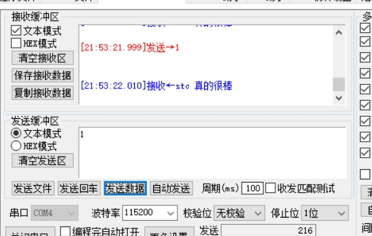Enable 编程完自动打开 checkbox
The width and height of the screenshot is (372, 236).
tap(65, 232)
